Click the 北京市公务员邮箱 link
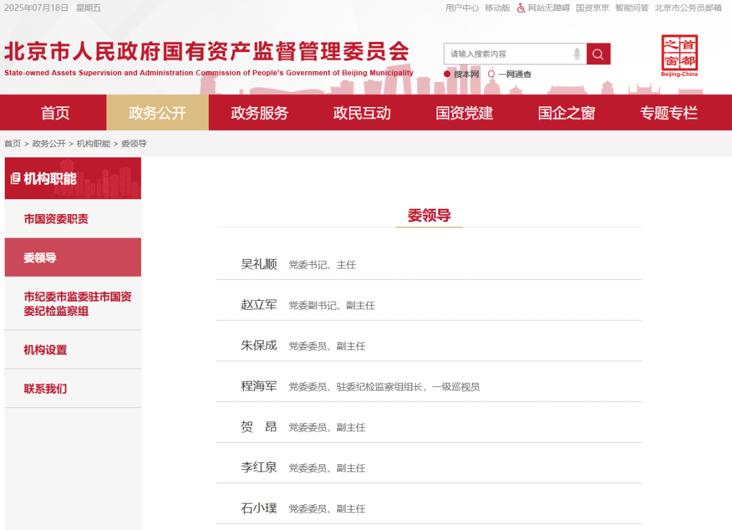Viewport: 732px width, 530px height. click(x=688, y=8)
